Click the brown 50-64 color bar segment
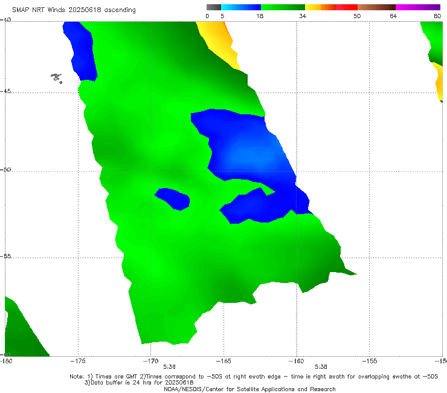This screenshot has height=393, width=447. [x=376, y=7]
